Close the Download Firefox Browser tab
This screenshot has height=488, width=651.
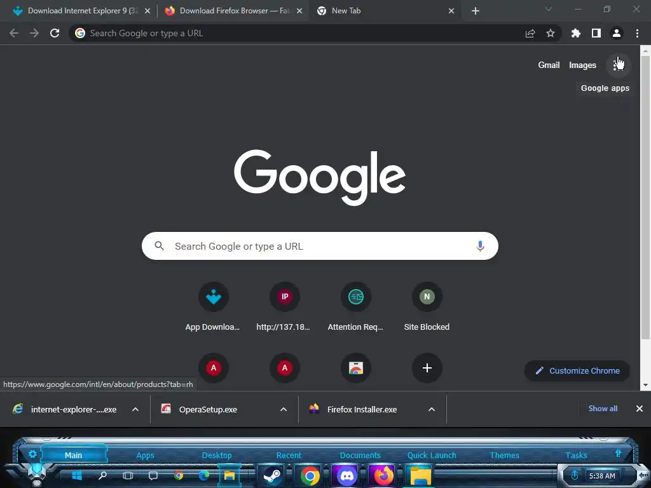coord(299,11)
